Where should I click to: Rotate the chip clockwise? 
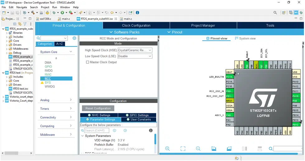pyautogui.click(x=214, y=149)
